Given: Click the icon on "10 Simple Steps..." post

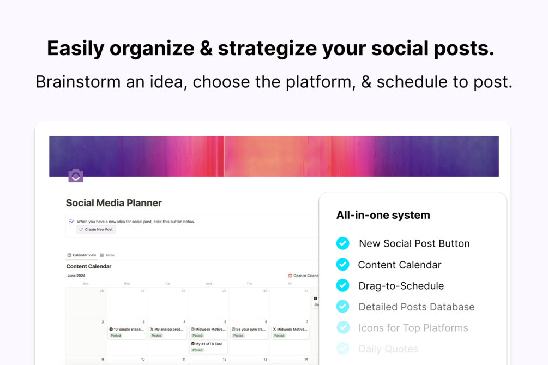Looking at the screenshot, I should [x=111, y=330].
